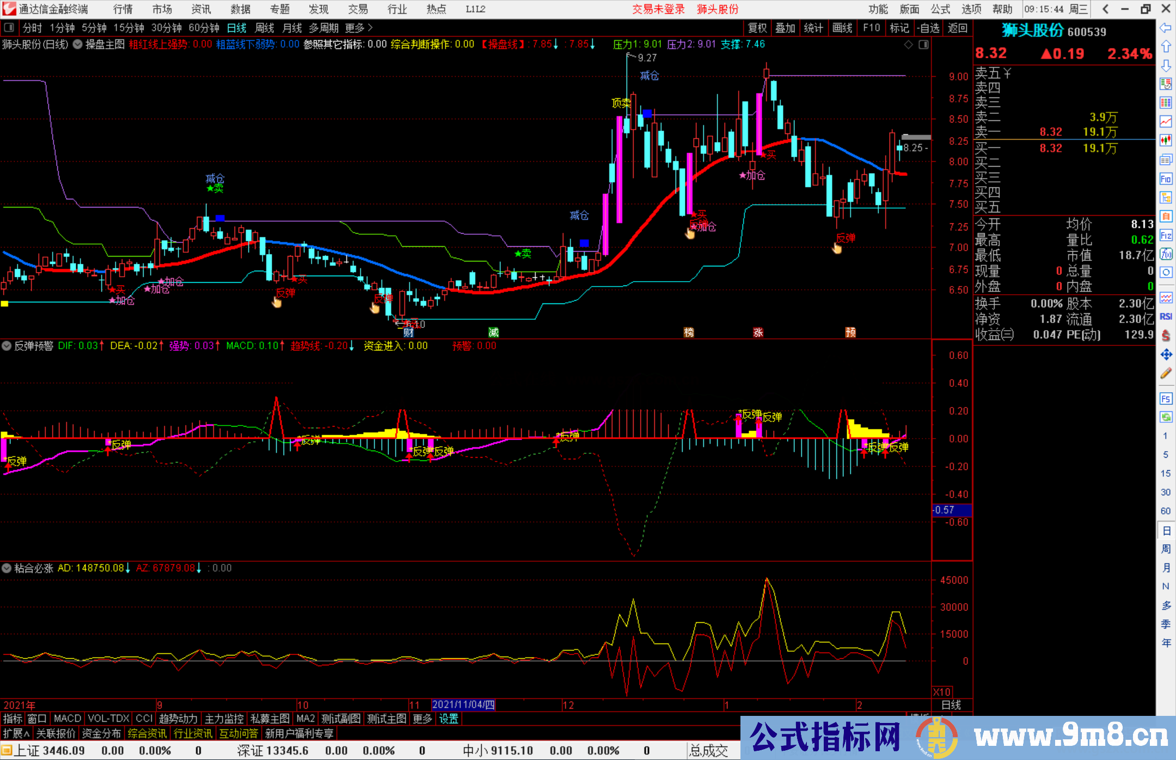Image resolution: width=1176 pixels, height=760 pixels.
Task: Toggle 复权 price adjustment mode
Action: [x=757, y=28]
